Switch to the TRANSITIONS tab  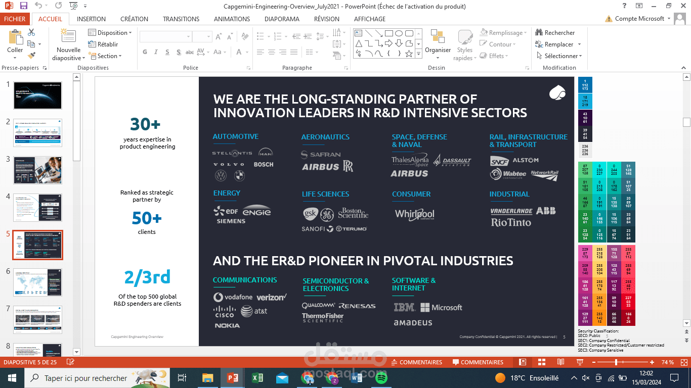pyautogui.click(x=181, y=19)
